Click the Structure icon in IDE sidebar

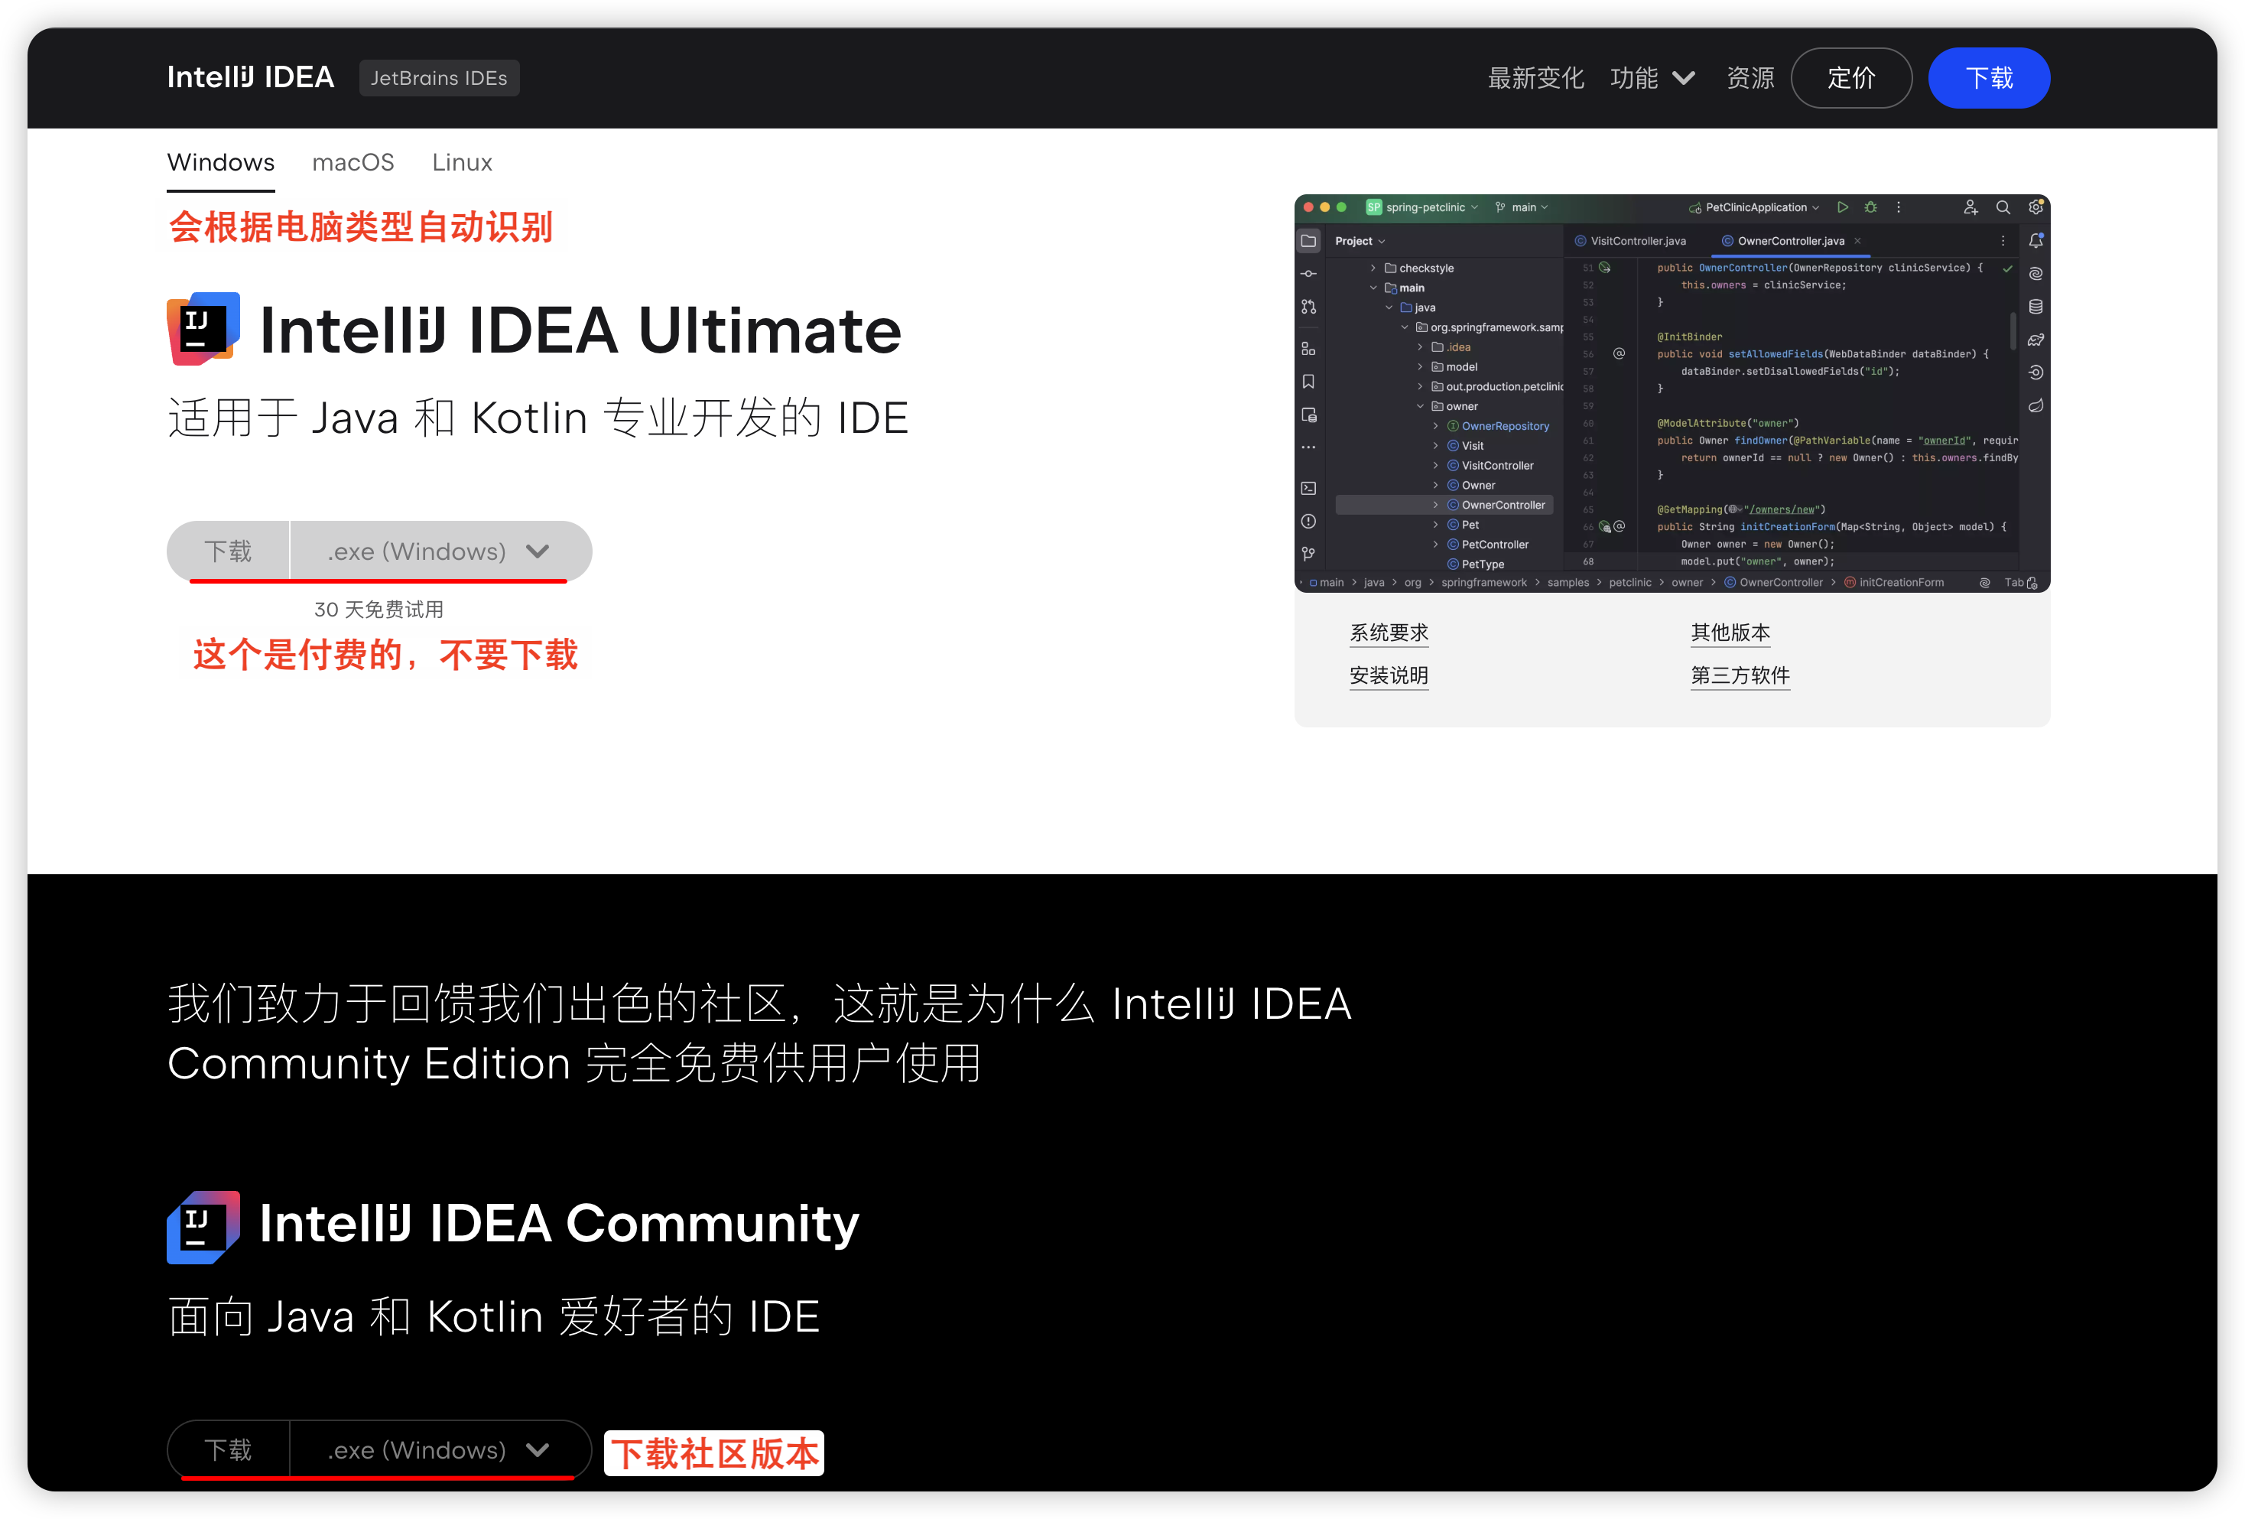coord(1308,348)
